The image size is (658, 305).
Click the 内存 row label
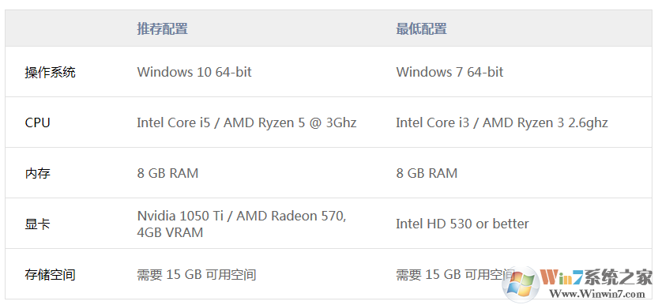pyautogui.click(x=37, y=173)
